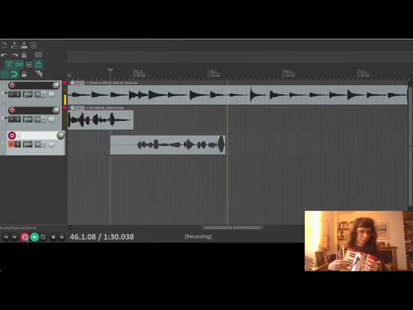Click the webcam video thumbnail
The width and height of the screenshot is (413, 310).
tap(359, 241)
